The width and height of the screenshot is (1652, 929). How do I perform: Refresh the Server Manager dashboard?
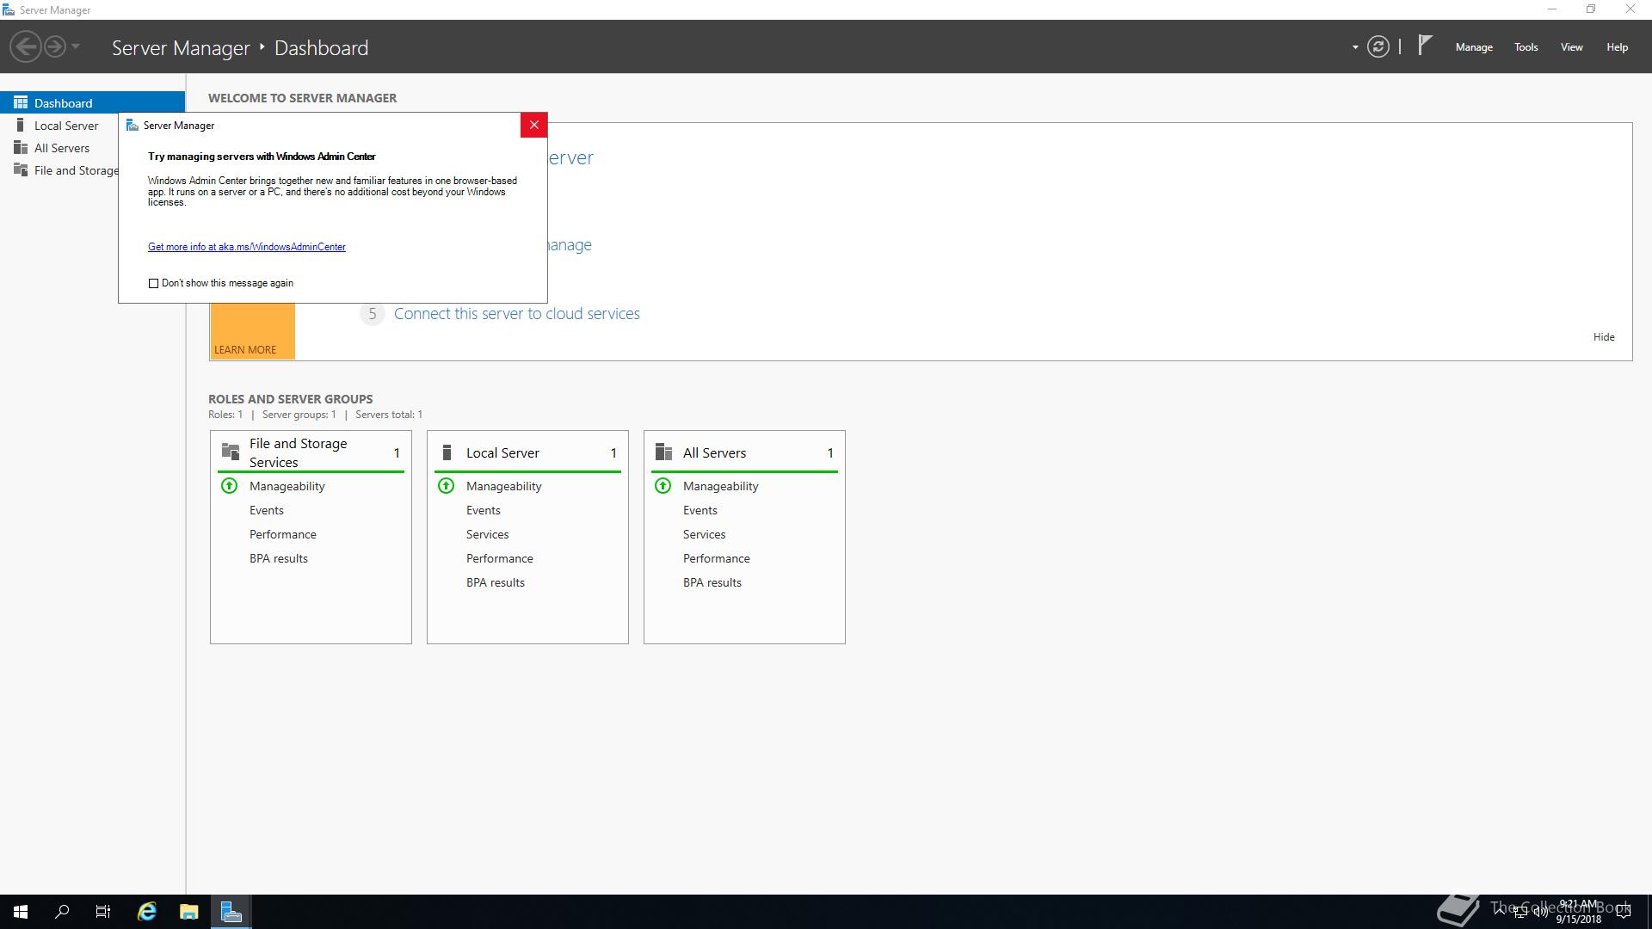tap(1378, 46)
